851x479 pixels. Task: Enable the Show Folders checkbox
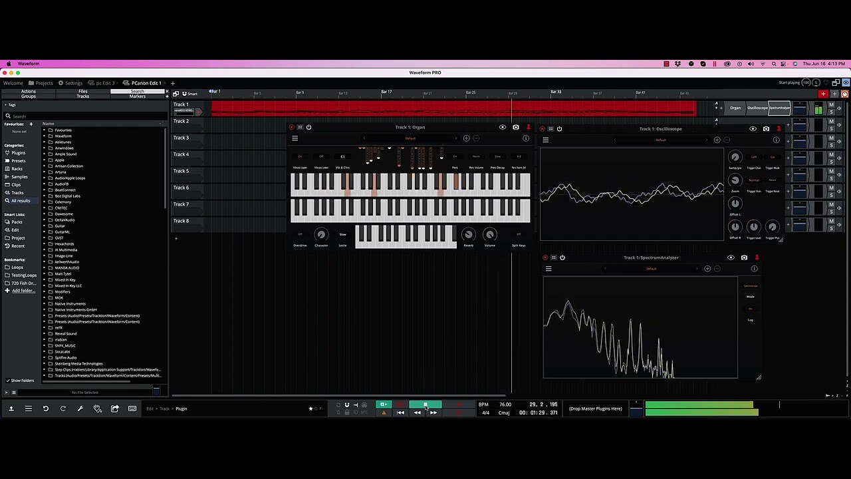[8, 381]
